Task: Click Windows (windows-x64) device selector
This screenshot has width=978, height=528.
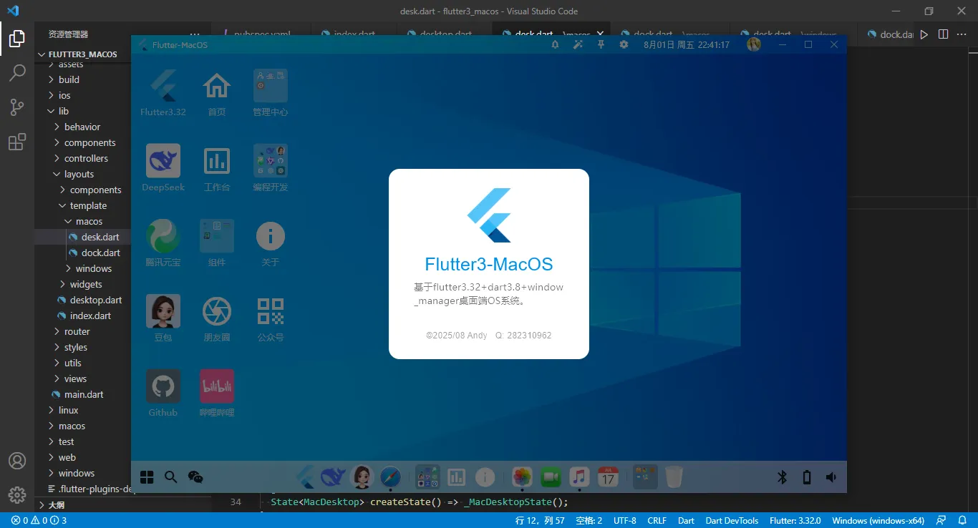Action: click(878, 520)
